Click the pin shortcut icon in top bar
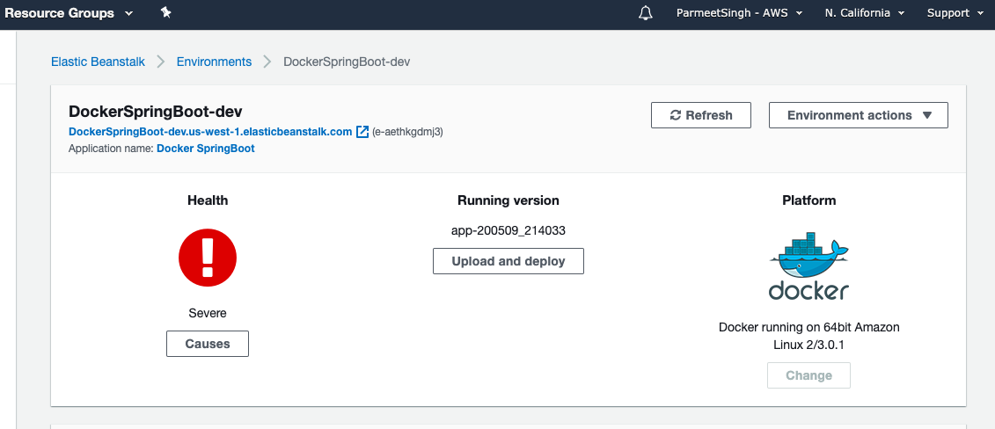995x429 pixels. [165, 12]
